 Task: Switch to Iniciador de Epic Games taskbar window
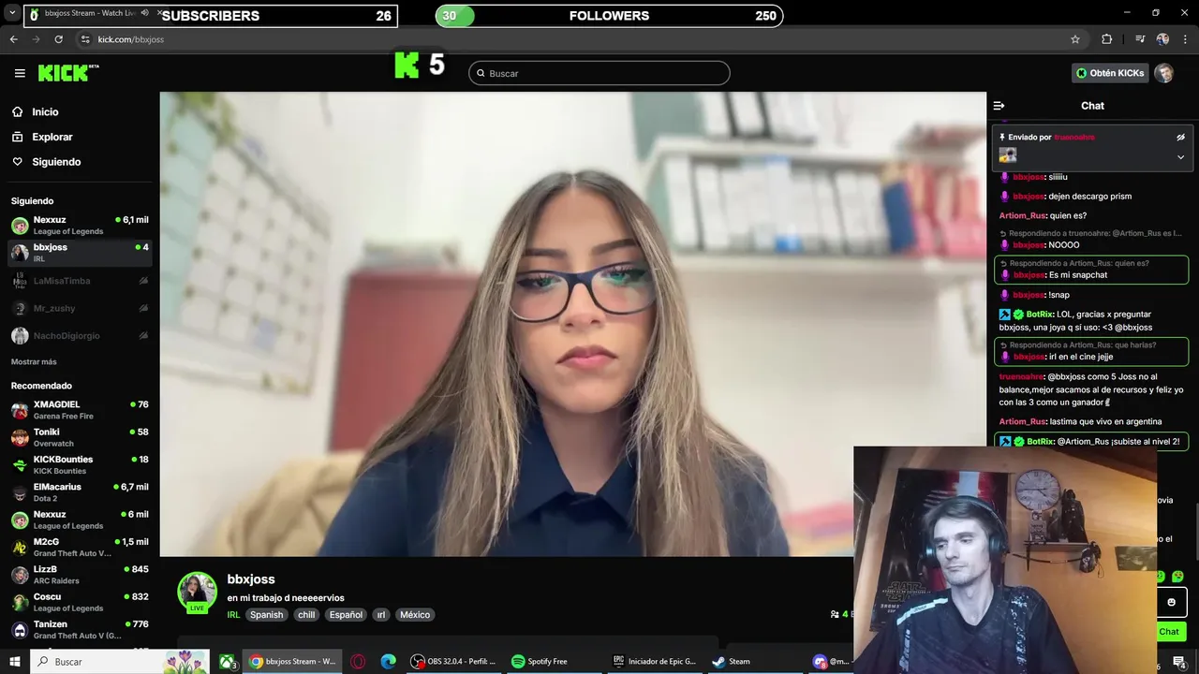coord(653,661)
